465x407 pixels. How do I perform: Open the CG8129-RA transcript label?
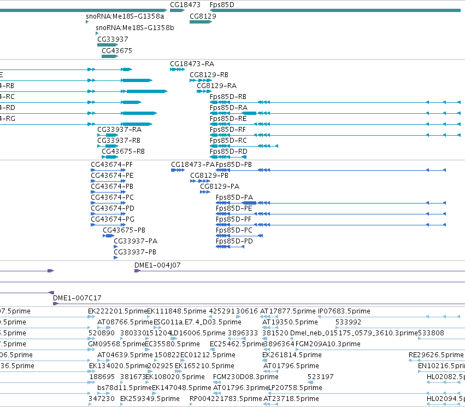pyautogui.click(x=216, y=86)
